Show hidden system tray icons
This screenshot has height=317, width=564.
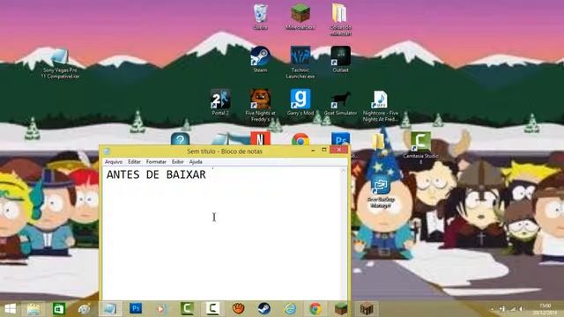pyautogui.click(x=493, y=309)
